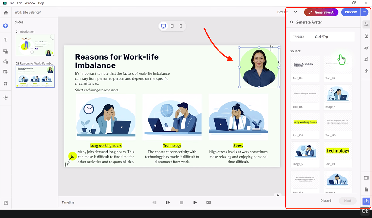Open the Edit menu
The height and width of the screenshot is (218, 372).
(19, 3)
